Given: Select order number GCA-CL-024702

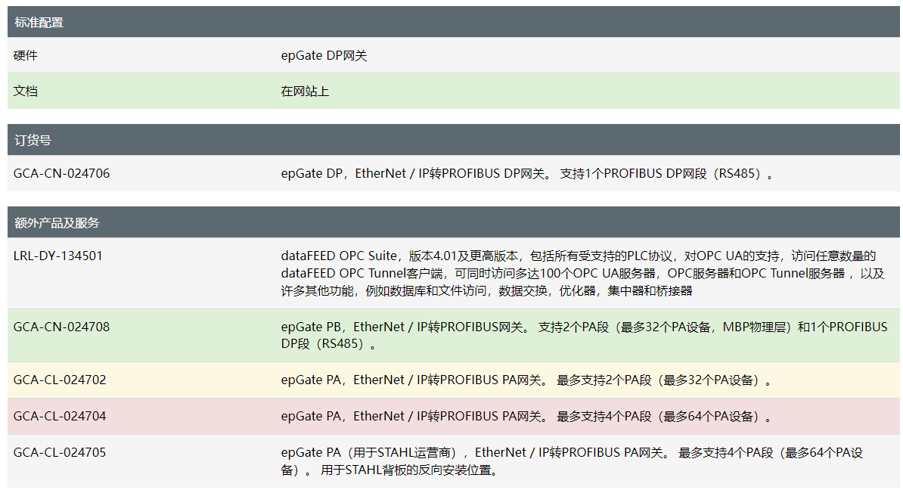Looking at the screenshot, I should (x=60, y=380).
